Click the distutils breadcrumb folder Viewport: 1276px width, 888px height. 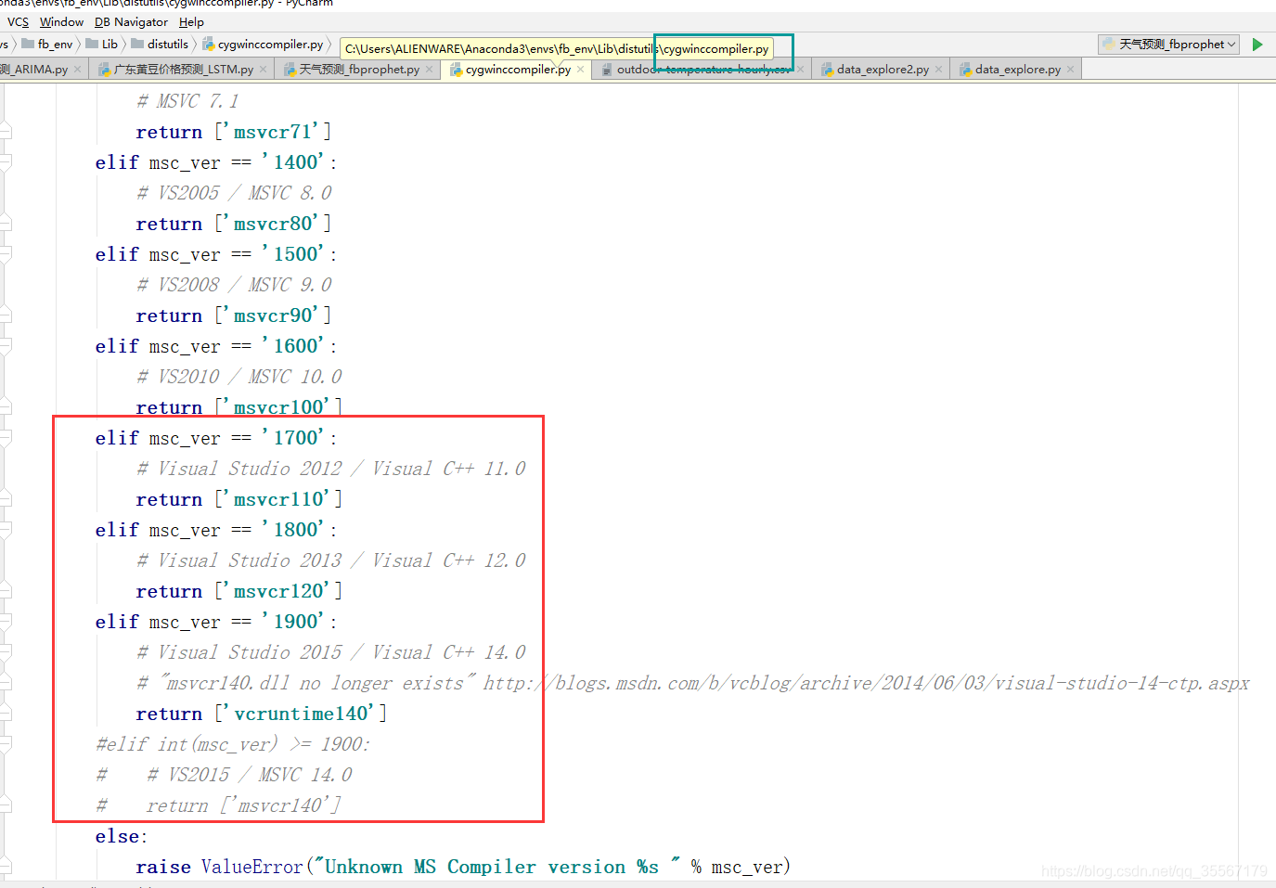point(168,44)
